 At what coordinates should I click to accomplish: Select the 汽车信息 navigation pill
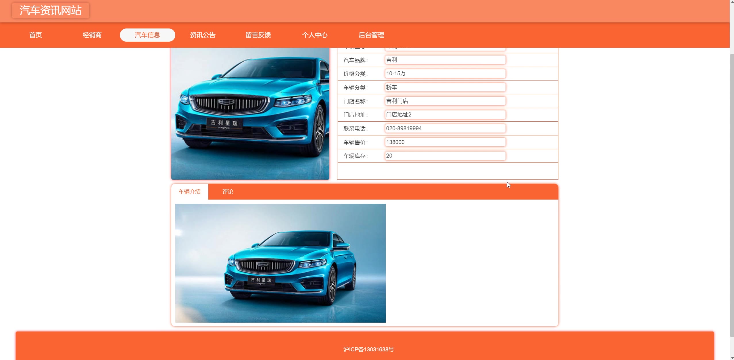point(147,35)
